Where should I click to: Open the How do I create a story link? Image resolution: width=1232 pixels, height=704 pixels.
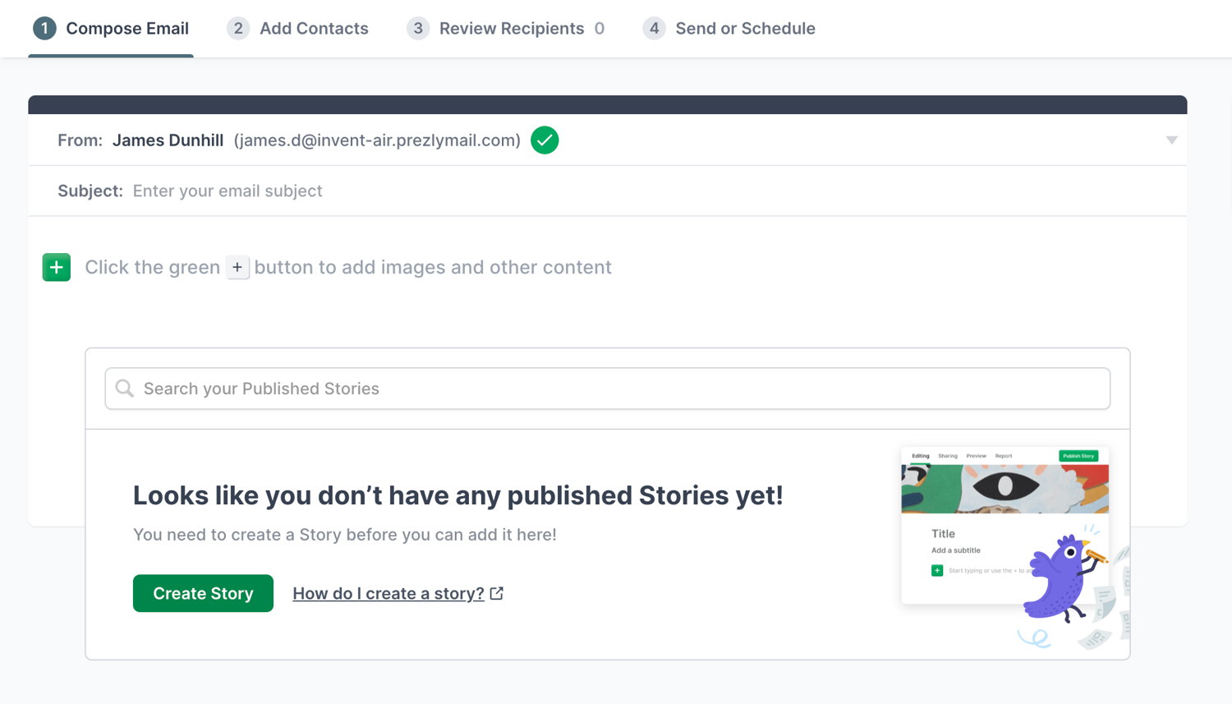(x=388, y=593)
